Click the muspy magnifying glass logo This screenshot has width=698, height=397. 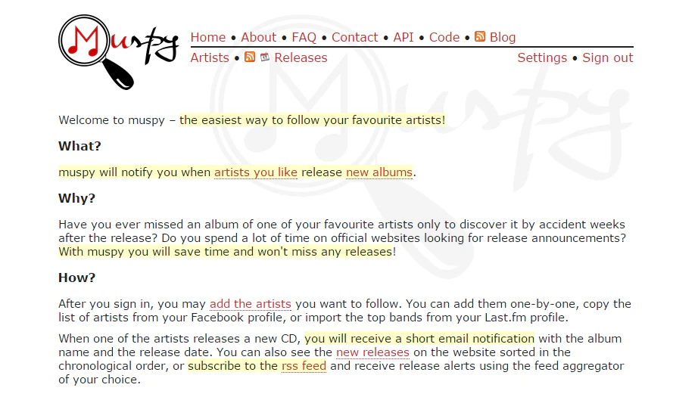tap(118, 52)
